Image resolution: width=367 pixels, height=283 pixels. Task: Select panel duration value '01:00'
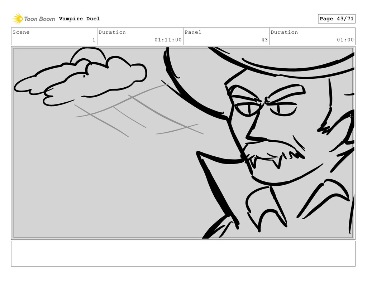pos(345,40)
